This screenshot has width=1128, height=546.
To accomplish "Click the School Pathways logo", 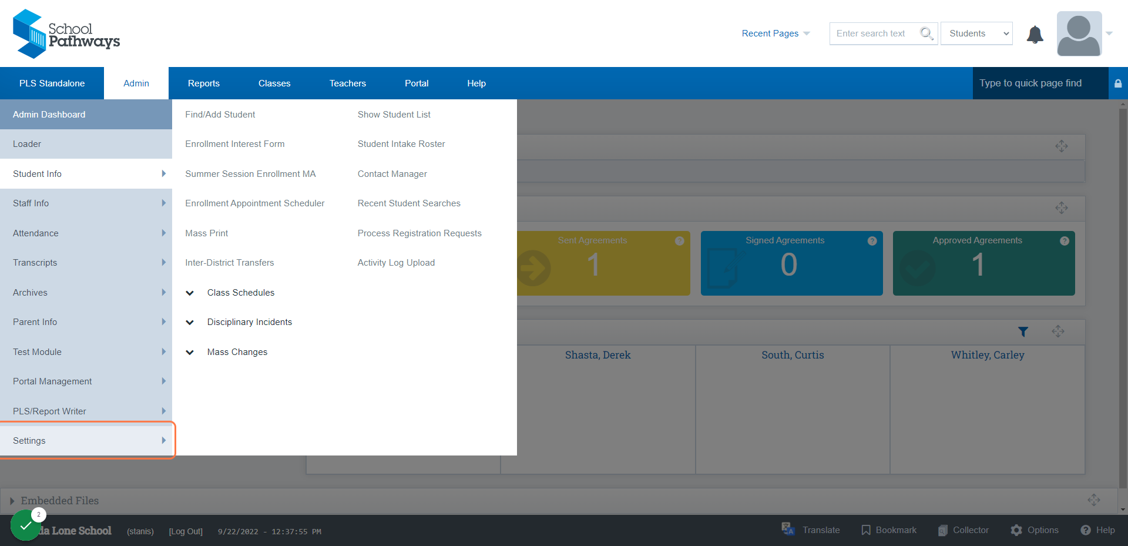I will click(x=66, y=34).
